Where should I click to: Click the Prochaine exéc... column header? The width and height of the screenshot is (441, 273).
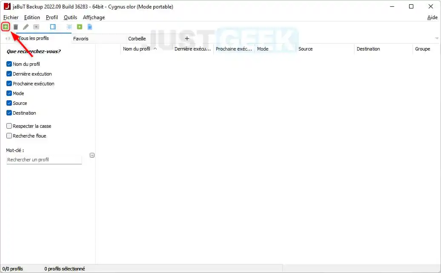pyautogui.click(x=234, y=49)
